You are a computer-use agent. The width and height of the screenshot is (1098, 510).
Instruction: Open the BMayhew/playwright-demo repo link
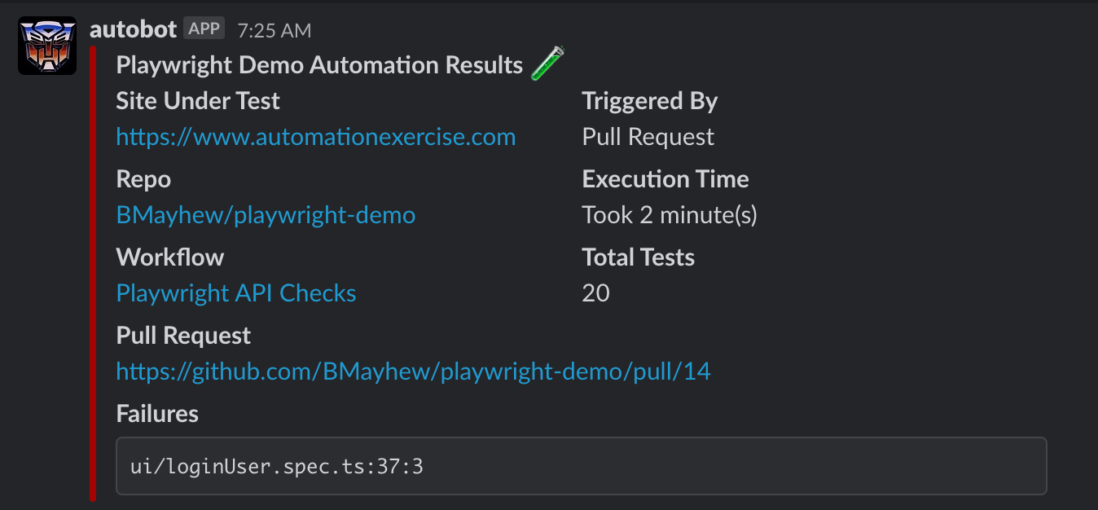coord(266,215)
